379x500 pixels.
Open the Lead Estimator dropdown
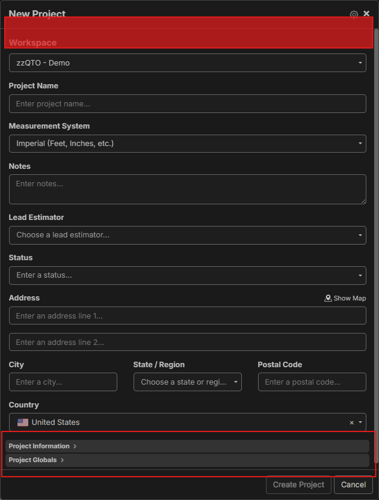[187, 235]
